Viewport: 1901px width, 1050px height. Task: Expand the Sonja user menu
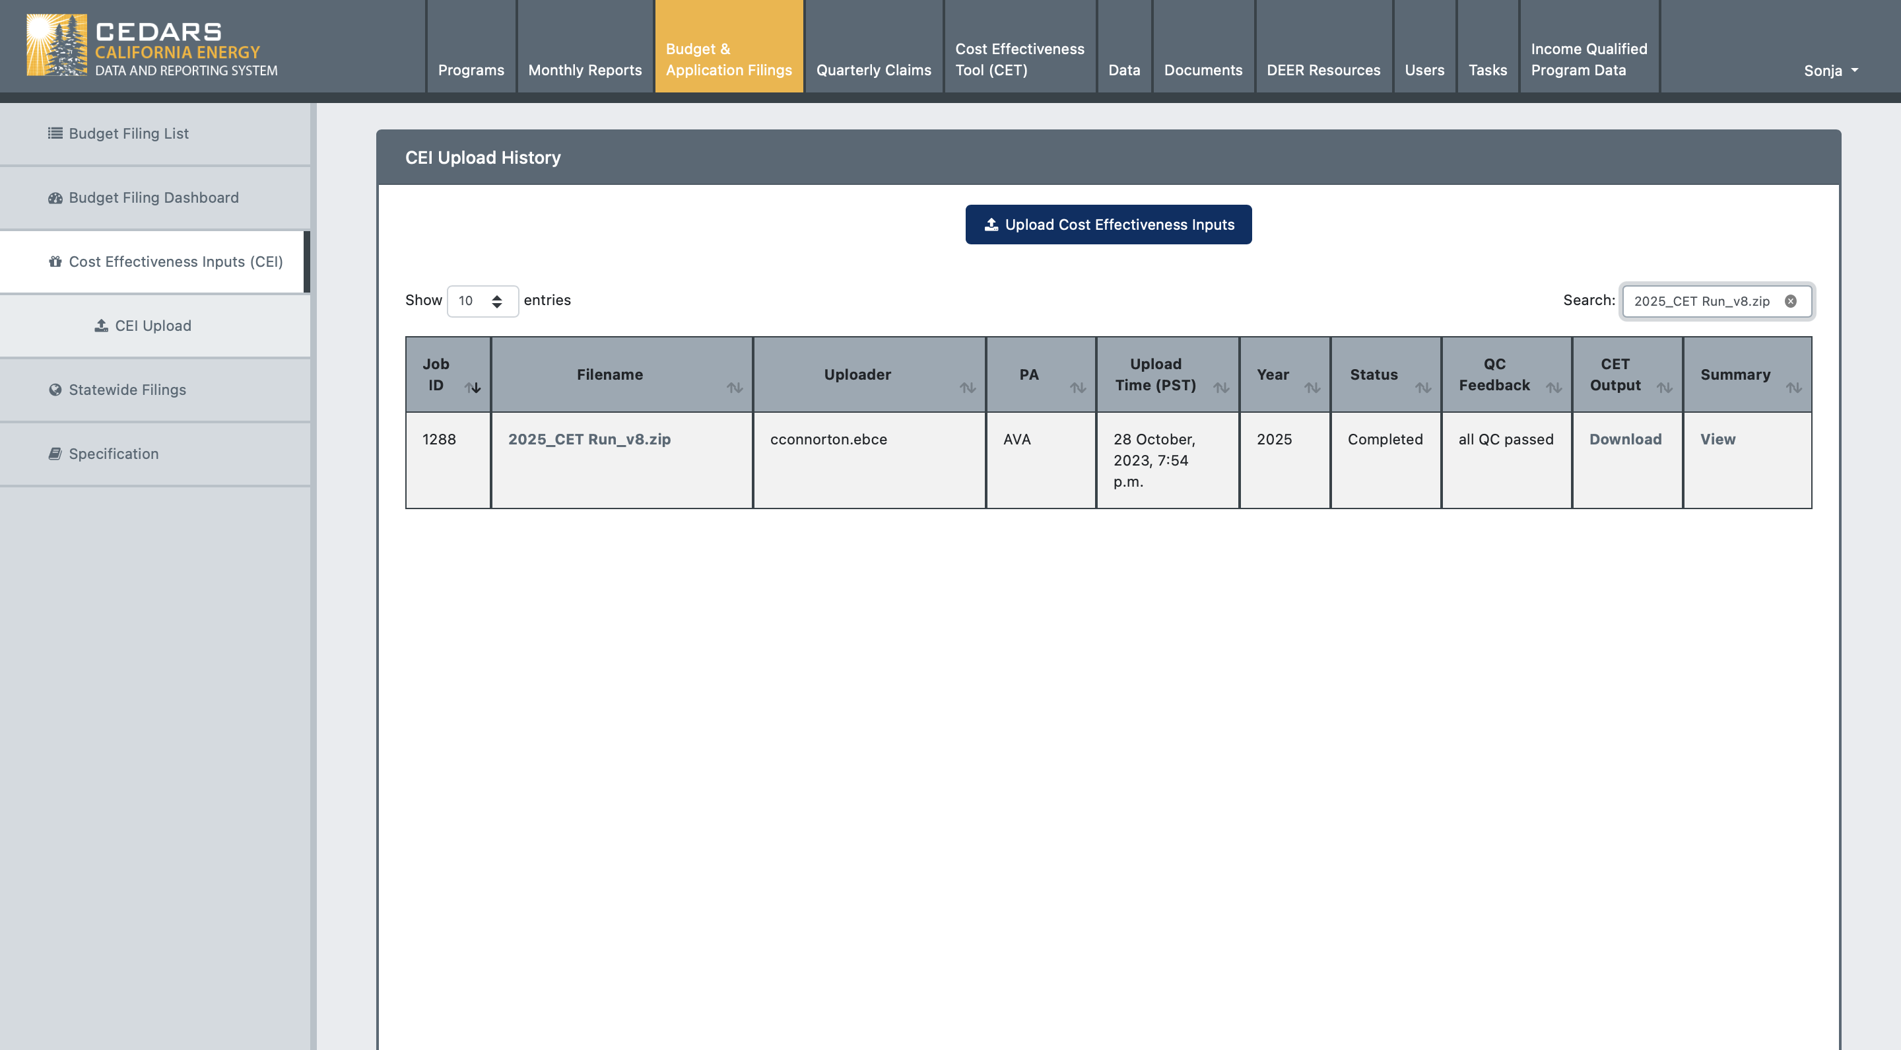pyautogui.click(x=1830, y=70)
